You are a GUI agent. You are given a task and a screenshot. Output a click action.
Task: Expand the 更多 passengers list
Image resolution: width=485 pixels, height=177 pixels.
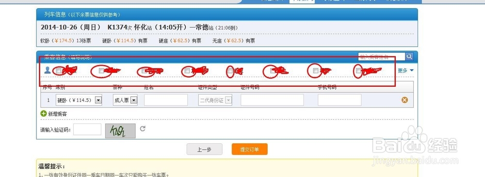tap(405, 70)
